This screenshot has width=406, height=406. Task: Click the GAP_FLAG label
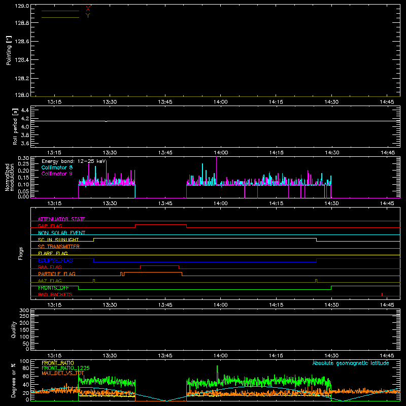tap(50, 226)
